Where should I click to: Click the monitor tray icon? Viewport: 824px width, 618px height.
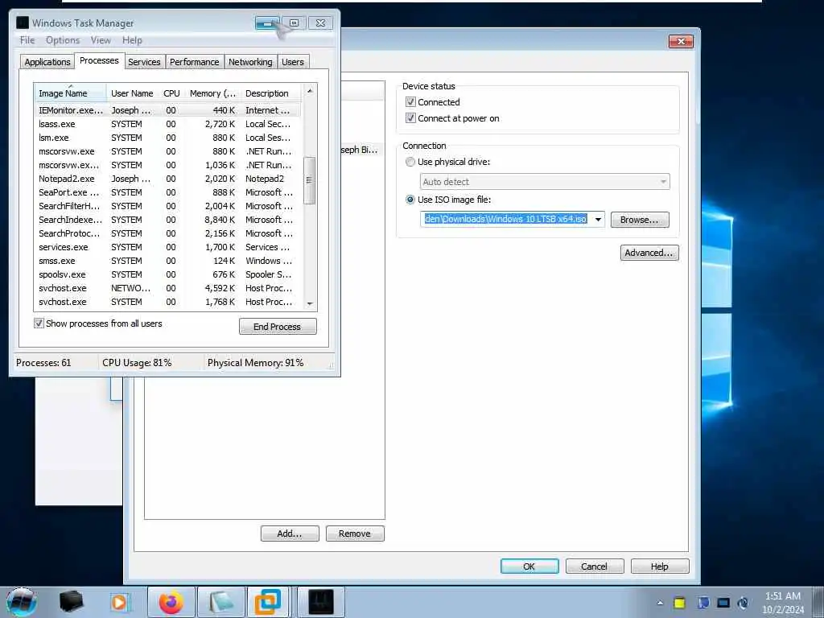click(723, 603)
